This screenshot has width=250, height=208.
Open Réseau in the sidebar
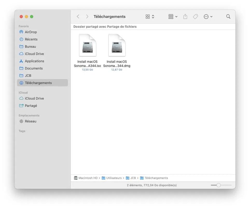click(x=43, y=121)
